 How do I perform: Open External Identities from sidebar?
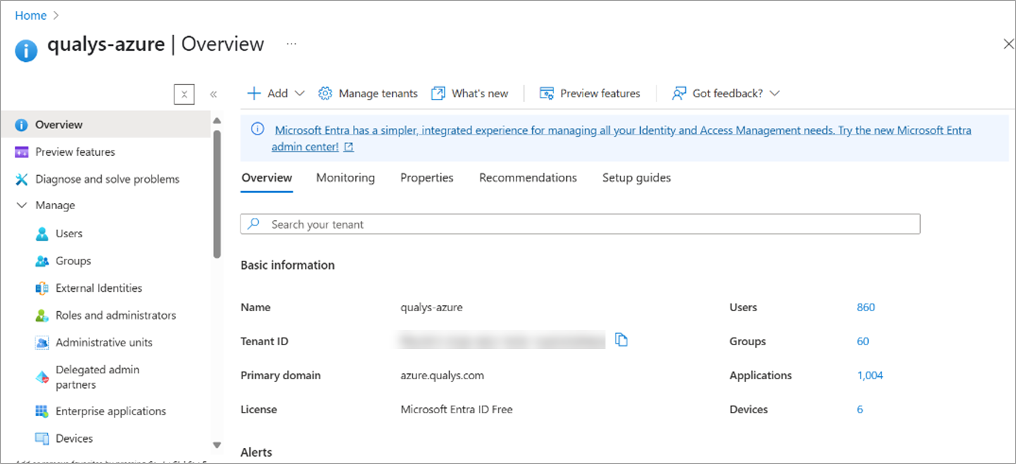click(98, 288)
